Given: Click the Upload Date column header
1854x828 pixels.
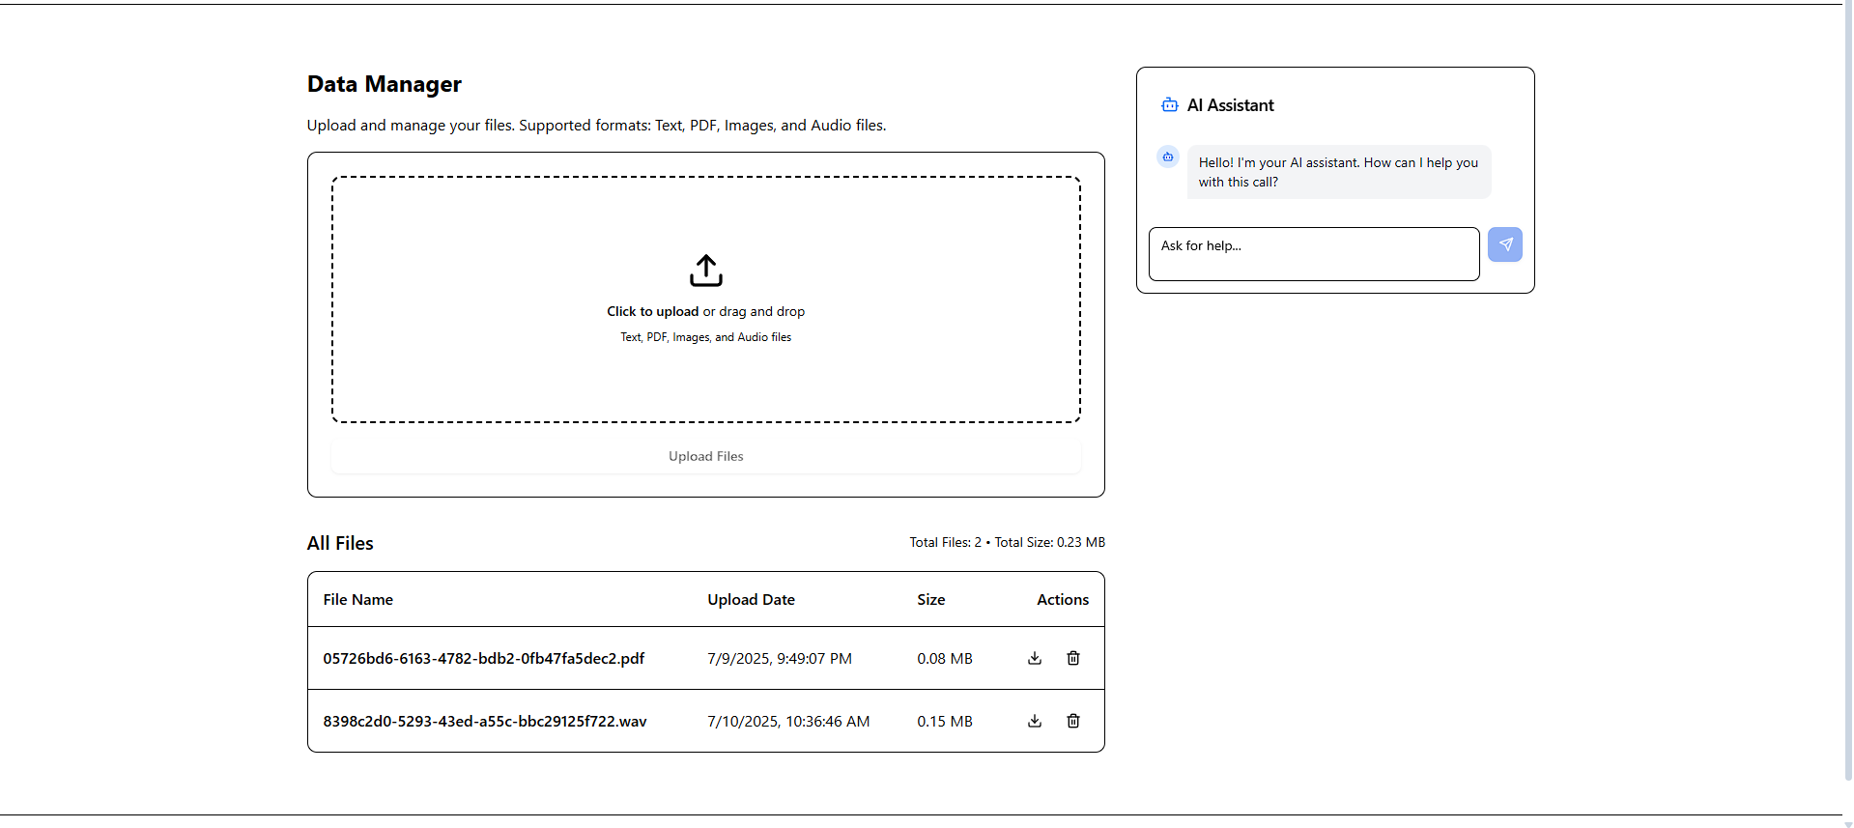Looking at the screenshot, I should tap(751, 599).
